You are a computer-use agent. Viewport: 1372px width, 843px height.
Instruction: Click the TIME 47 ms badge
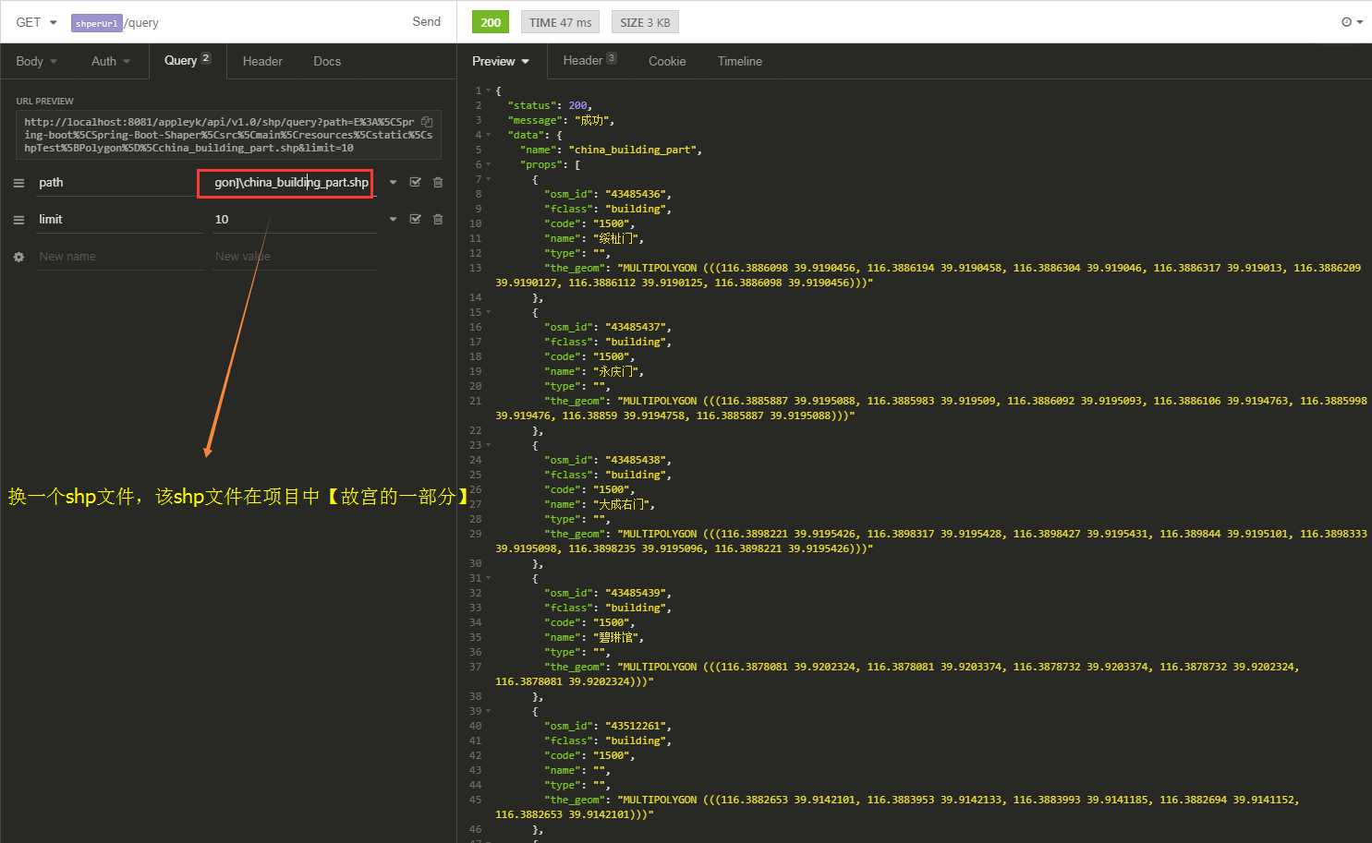pyautogui.click(x=560, y=22)
